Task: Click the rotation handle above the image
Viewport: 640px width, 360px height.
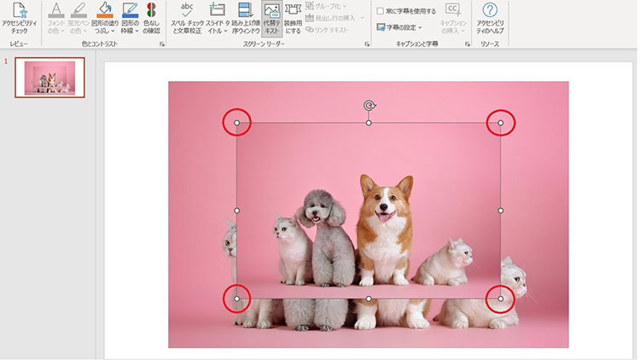Action: click(x=369, y=106)
